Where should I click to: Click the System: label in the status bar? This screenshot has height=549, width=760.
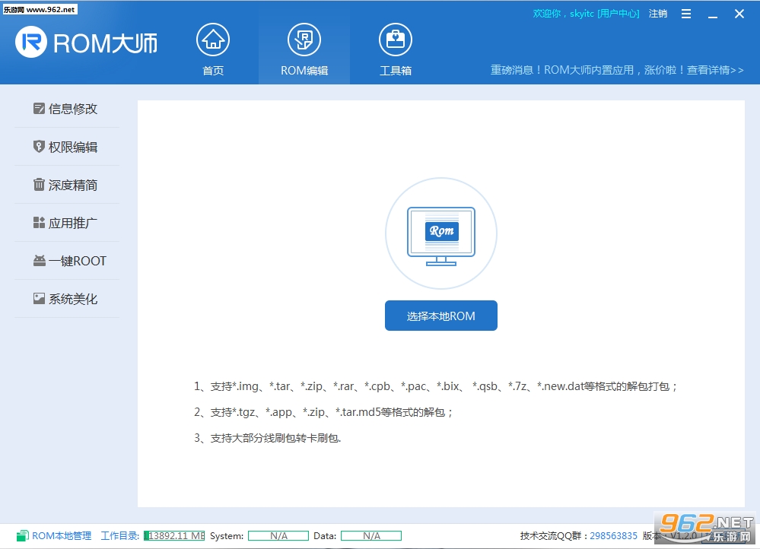pos(227,536)
